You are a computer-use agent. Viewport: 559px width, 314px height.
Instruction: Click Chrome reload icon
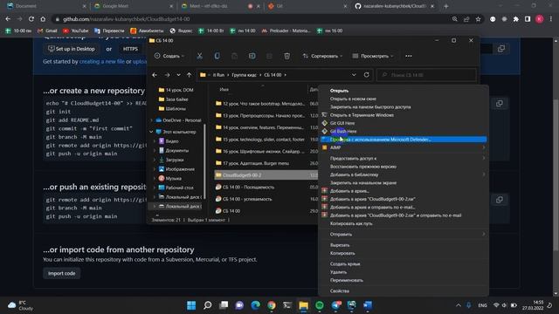[x=31, y=19]
